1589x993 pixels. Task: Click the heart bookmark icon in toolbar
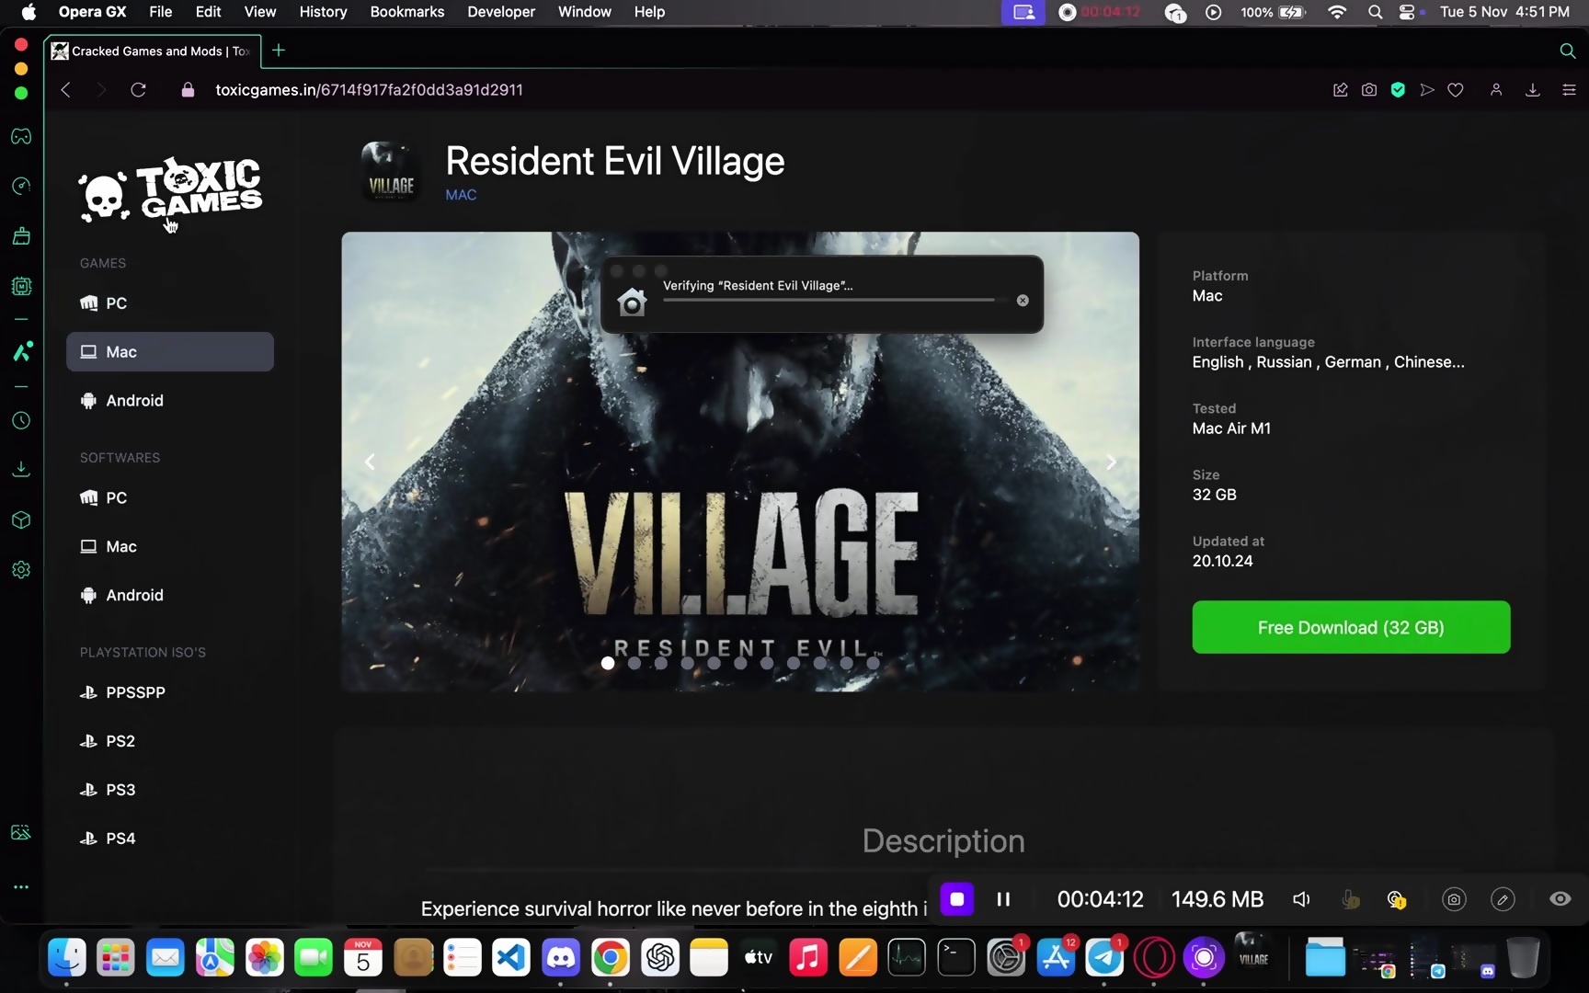point(1456,90)
